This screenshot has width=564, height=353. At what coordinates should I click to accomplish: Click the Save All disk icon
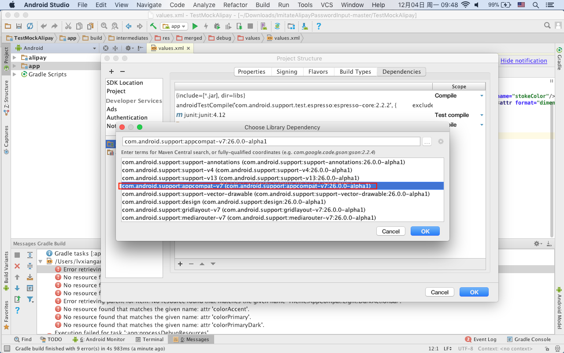tap(19, 26)
